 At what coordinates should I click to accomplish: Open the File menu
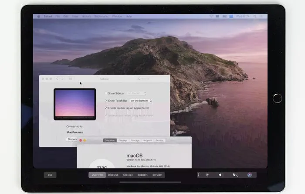pos(58,16)
